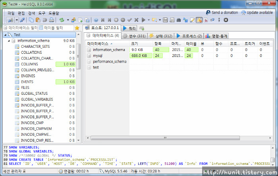Switch to the 쿼리 tab
The width and height of the screenshot is (278, 176).
[x=129, y=28]
